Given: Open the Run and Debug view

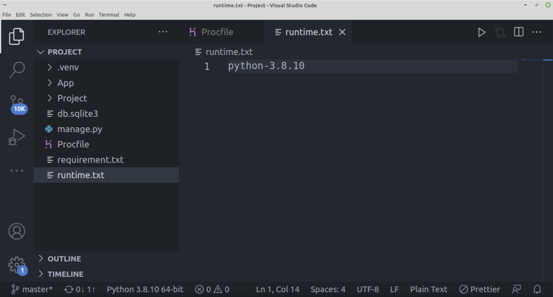Looking at the screenshot, I should (x=17, y=137).
